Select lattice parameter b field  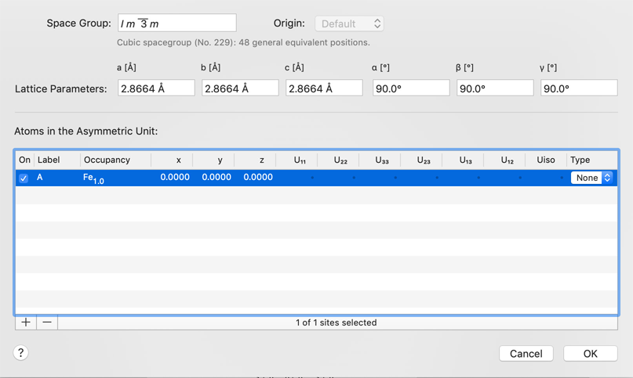coord(240,88)
